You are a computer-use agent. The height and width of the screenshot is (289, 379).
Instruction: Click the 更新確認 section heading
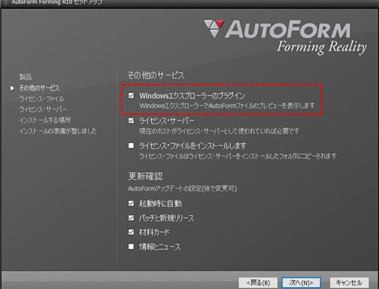click(x=145, y=176)
